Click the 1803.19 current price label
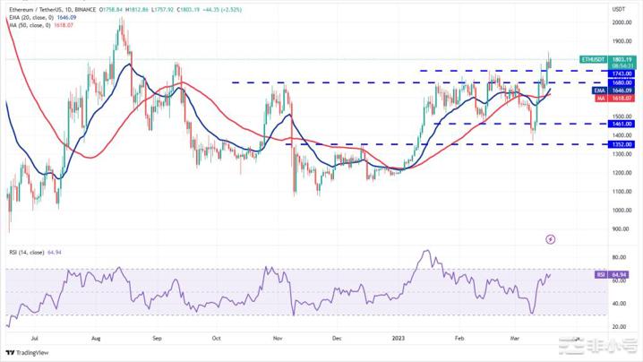643x362 pixels. click(x=620, y=59)
